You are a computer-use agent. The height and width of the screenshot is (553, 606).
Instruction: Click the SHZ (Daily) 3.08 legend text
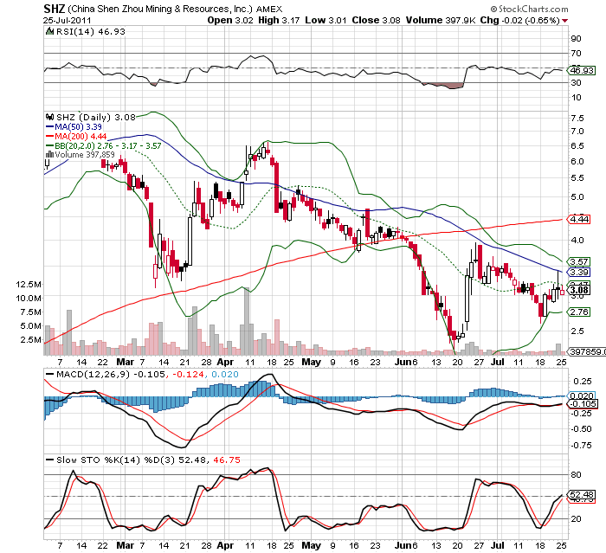click(x=96, y=117)
